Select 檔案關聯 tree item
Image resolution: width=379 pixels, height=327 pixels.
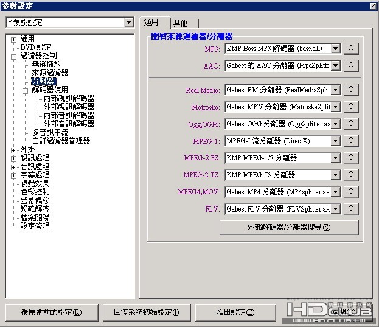click(x=35, y=218)
